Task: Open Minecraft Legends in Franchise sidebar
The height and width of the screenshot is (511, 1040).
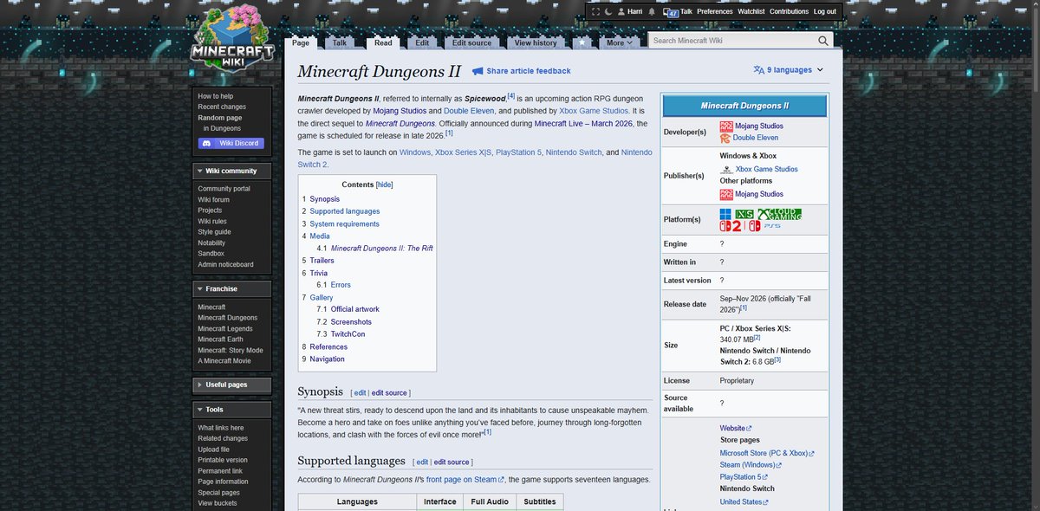Action: pyautogui.click(x=225, y=328)
